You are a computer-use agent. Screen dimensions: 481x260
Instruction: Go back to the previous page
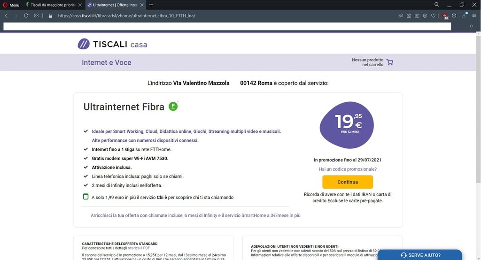7,15
